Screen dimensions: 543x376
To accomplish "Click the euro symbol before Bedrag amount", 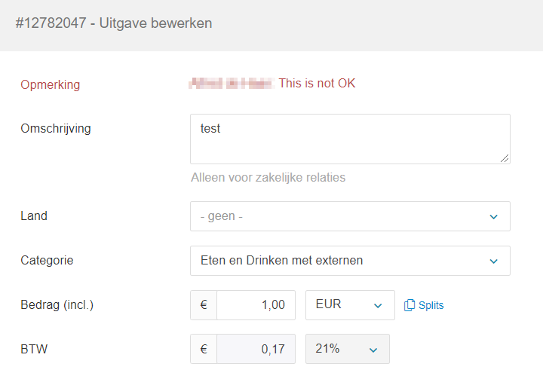I will 204,305.
